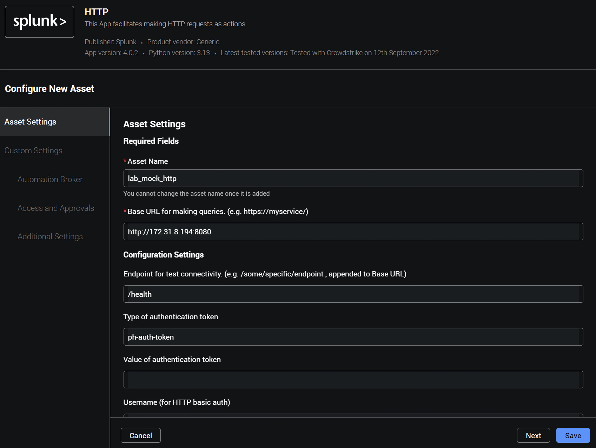Click the Next button
Viewport: 596px width, 448px height.
534,435
